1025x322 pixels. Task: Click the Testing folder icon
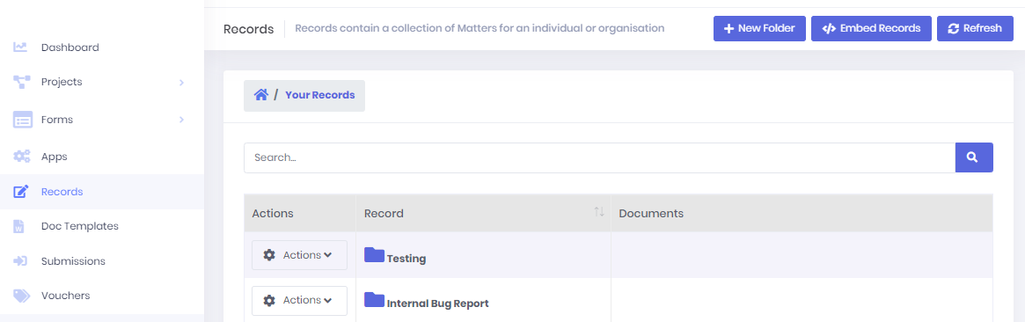(374, 255)
